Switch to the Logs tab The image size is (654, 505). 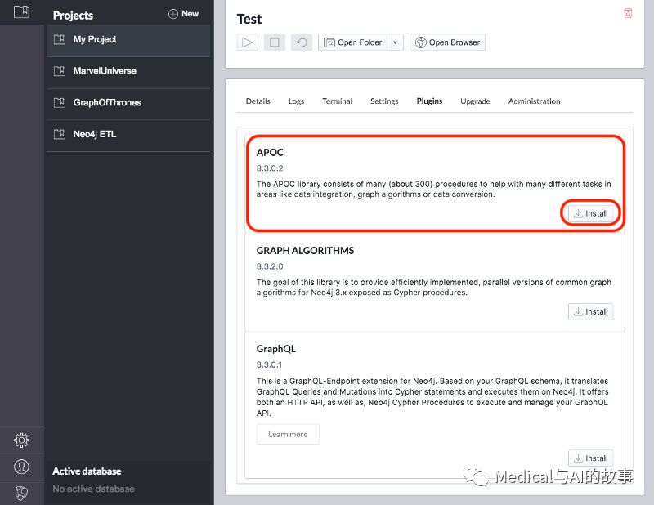click(x=297, y=101)
